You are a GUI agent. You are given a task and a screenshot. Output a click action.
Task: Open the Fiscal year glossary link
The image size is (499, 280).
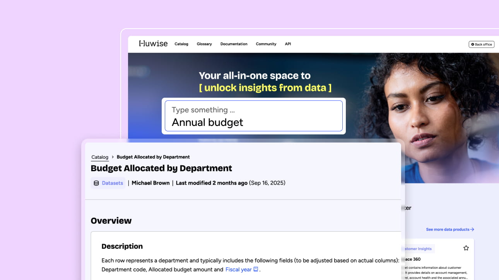(238, 270)
